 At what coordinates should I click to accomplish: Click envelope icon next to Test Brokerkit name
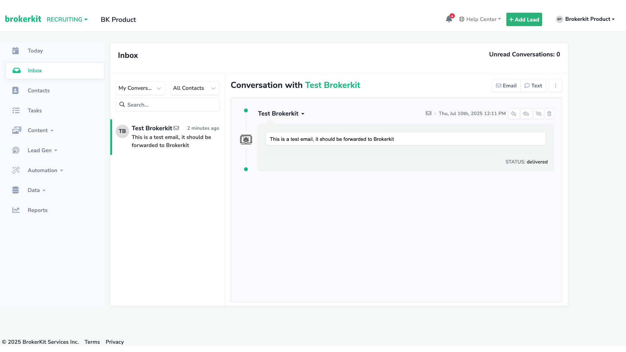(x=176, y=128)
